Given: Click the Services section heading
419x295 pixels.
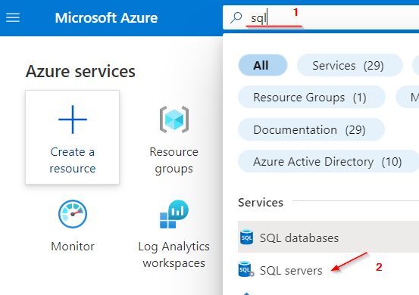Looking at the screenshot, I should (x=261, y=203).
